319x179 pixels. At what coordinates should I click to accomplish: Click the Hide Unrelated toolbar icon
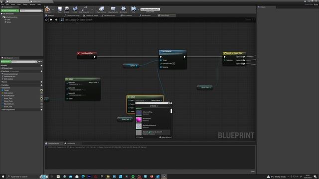click(x=84, y=9)
